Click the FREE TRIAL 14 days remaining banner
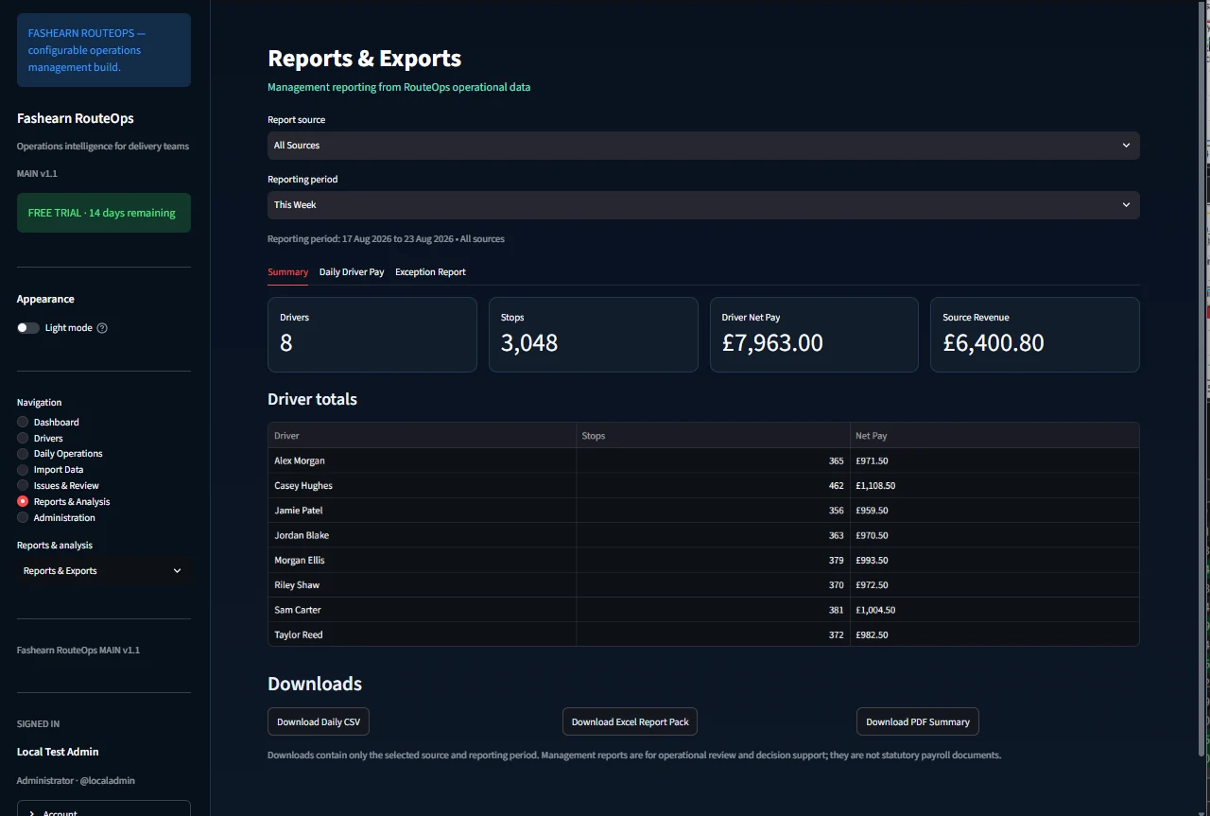Screen dimensions: 1210x816 pos(103,213)
